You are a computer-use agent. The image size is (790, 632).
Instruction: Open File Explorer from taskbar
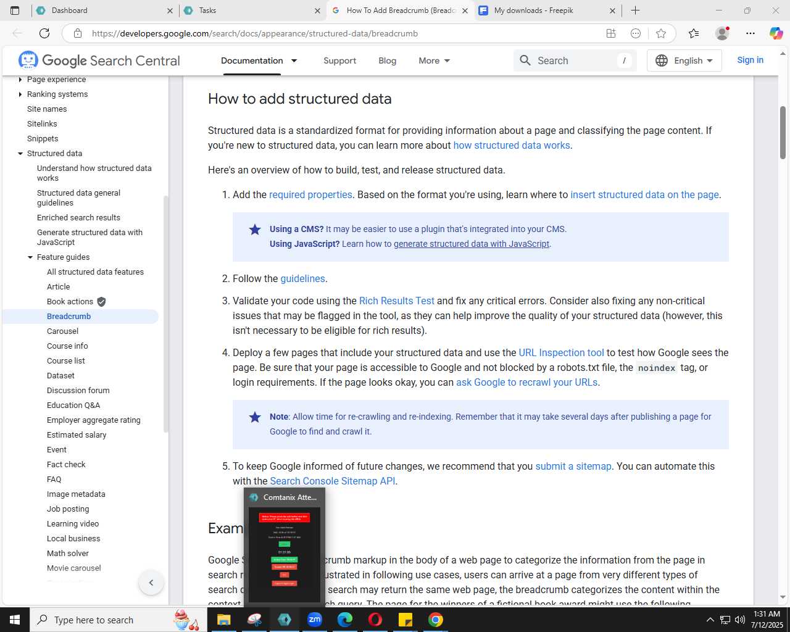click(223, 620)
